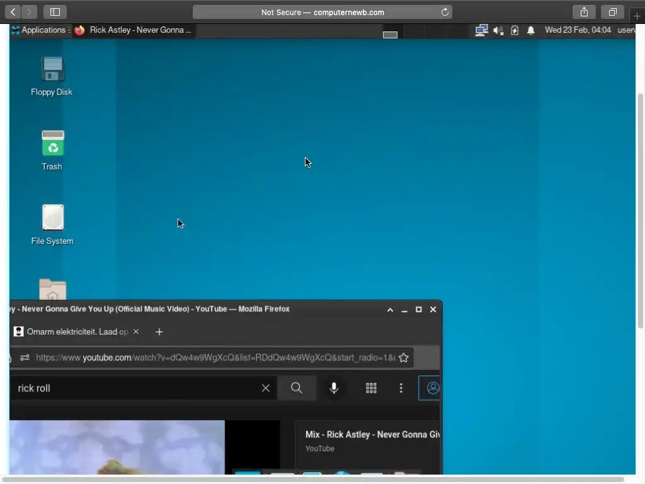Select the Home folder desktop icon

pos(53,289)
